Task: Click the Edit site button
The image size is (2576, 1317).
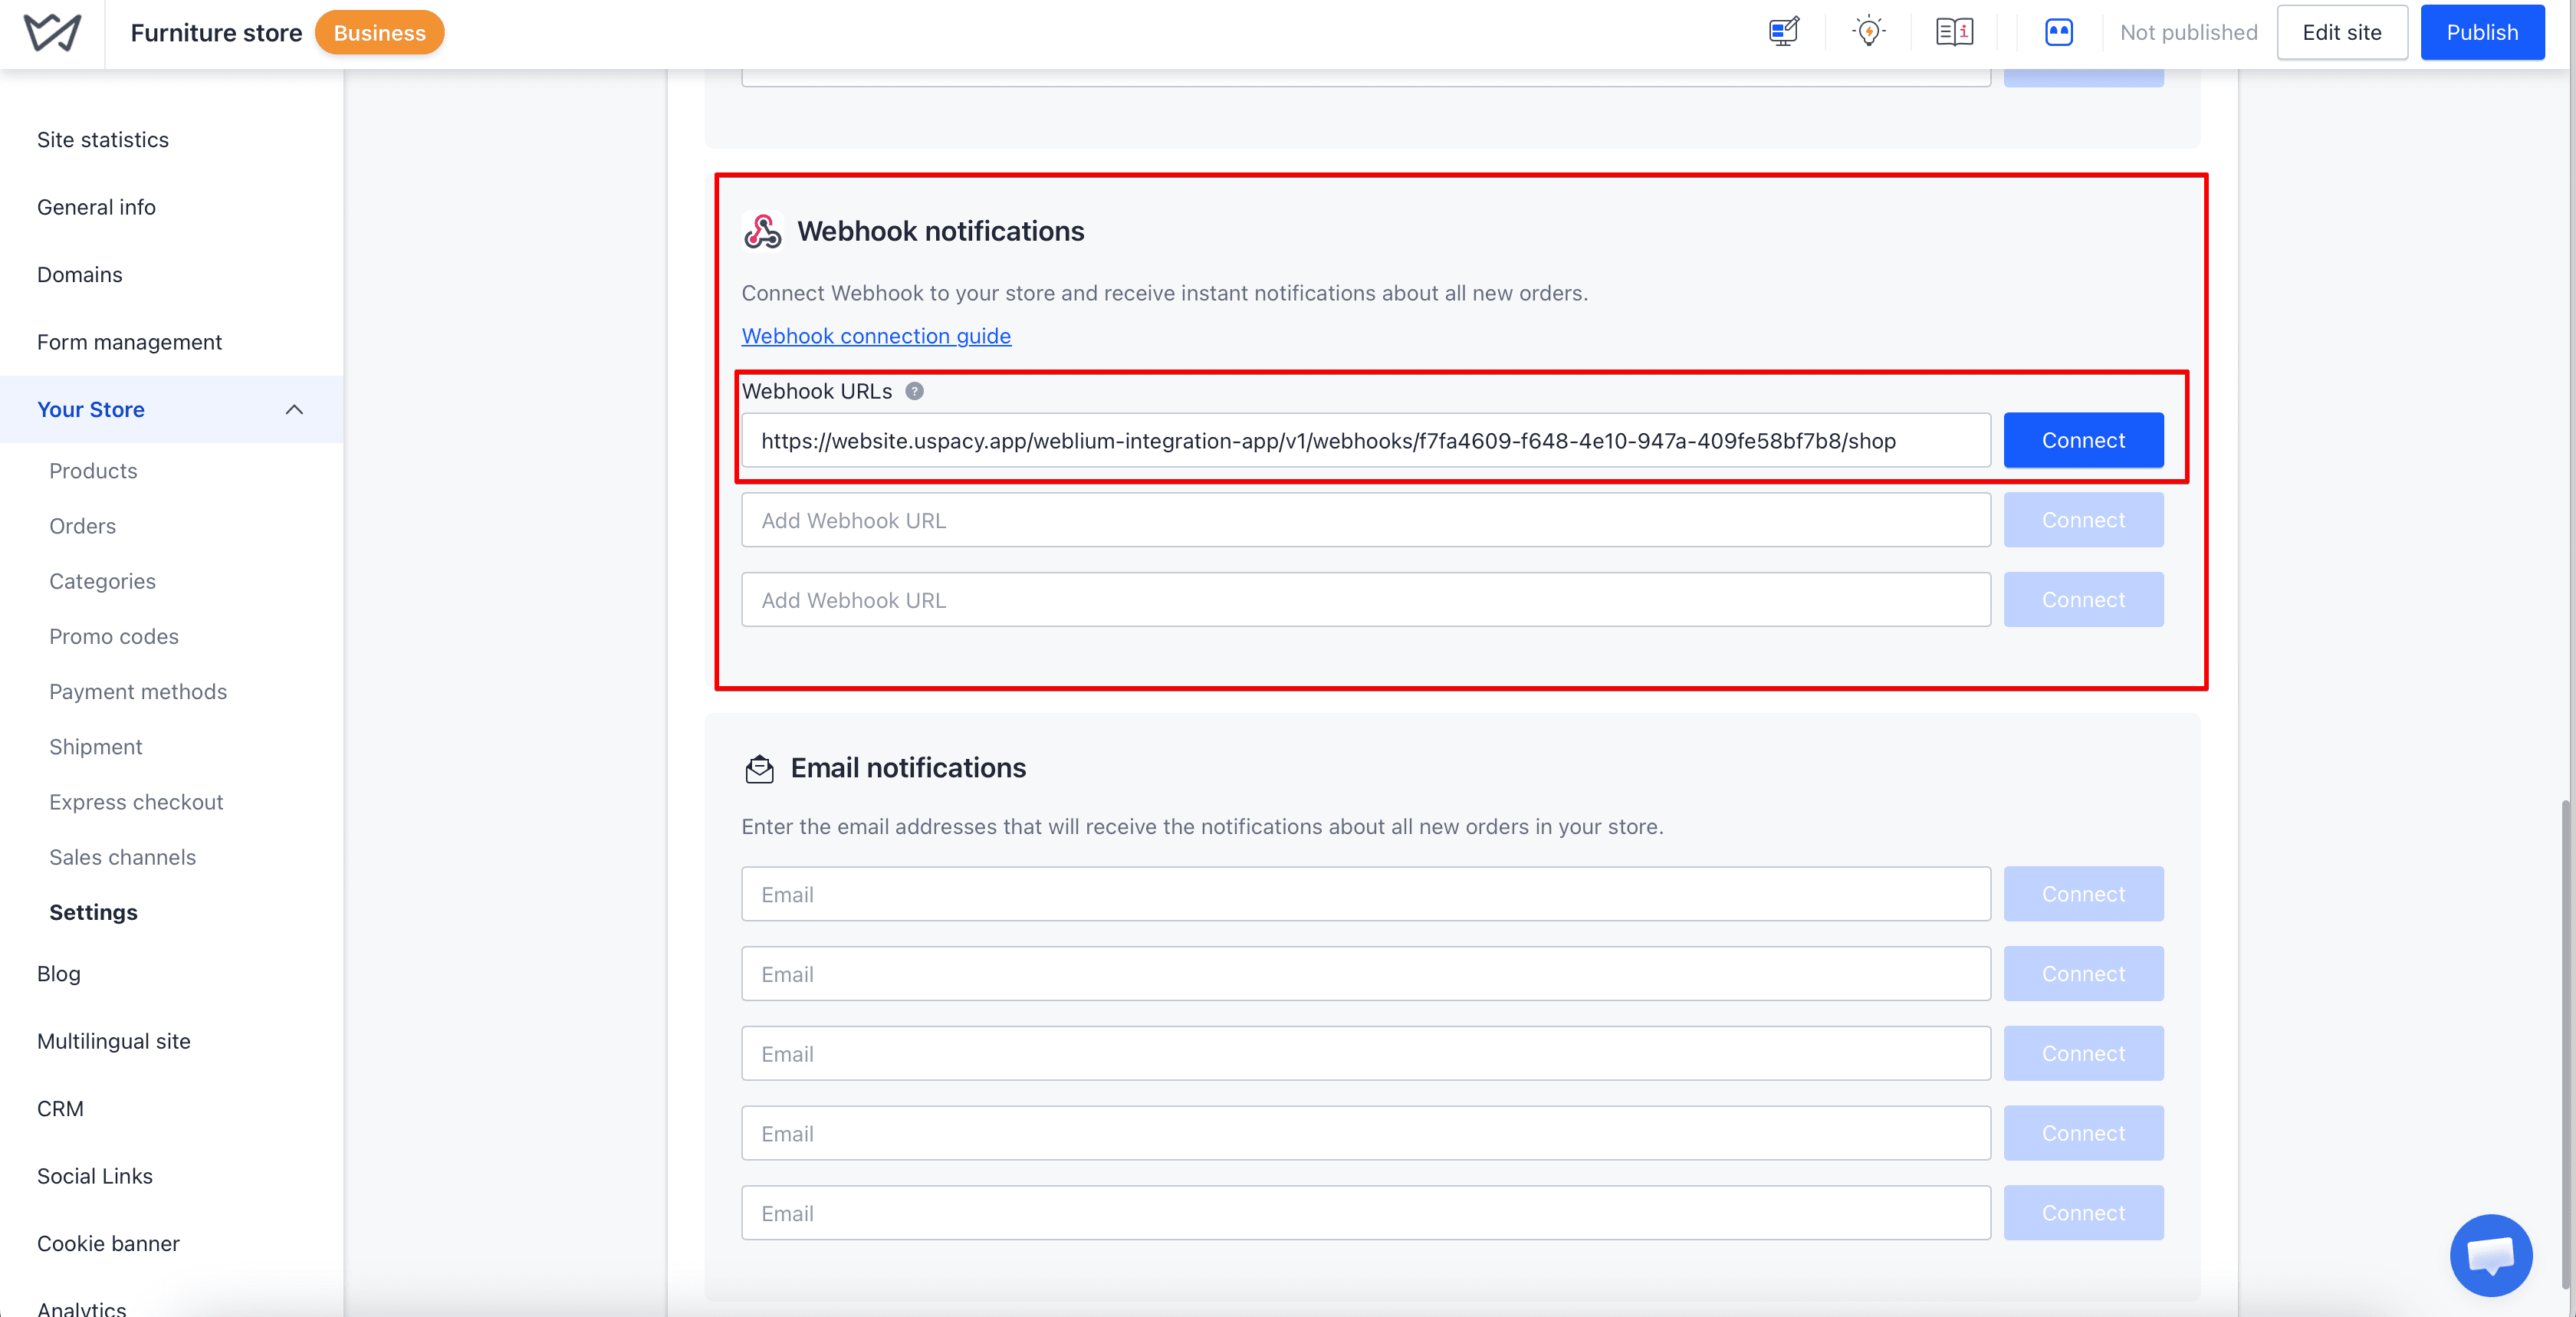Action: [x=2342, y=32]
